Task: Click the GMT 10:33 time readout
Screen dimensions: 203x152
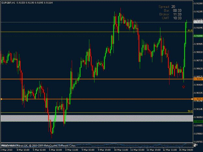Action: tap(171, 18)
